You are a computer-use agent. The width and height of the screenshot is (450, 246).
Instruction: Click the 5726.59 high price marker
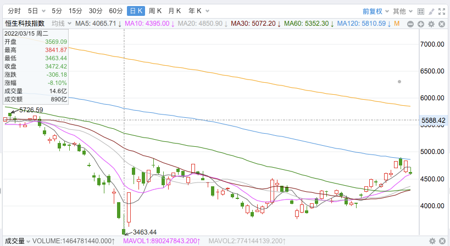pos(31,110)
